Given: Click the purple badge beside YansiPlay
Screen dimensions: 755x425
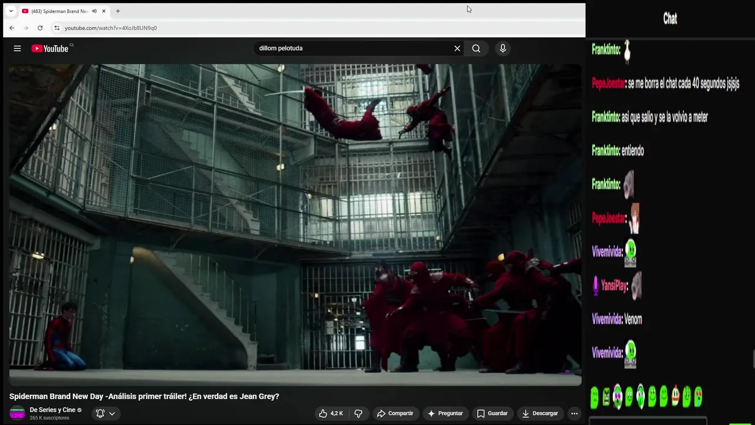Looking at the screenshot, I should 596,286.
